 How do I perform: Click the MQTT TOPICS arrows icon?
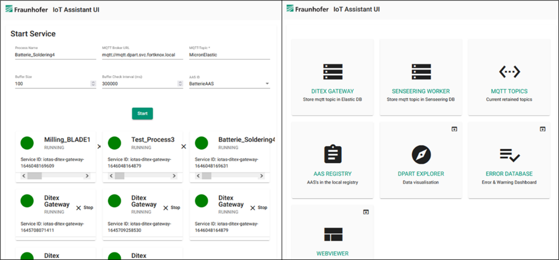click(x=509, y=72)
